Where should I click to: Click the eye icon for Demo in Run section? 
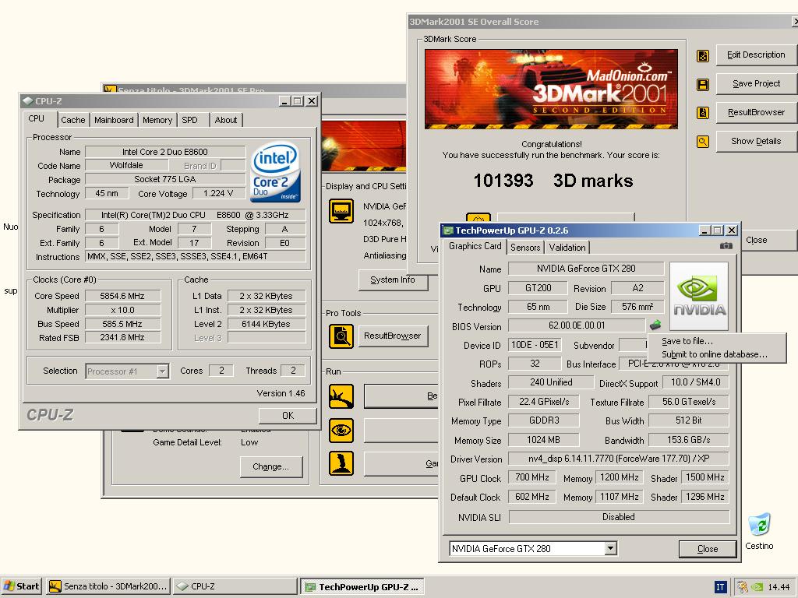tap(341, 430)
